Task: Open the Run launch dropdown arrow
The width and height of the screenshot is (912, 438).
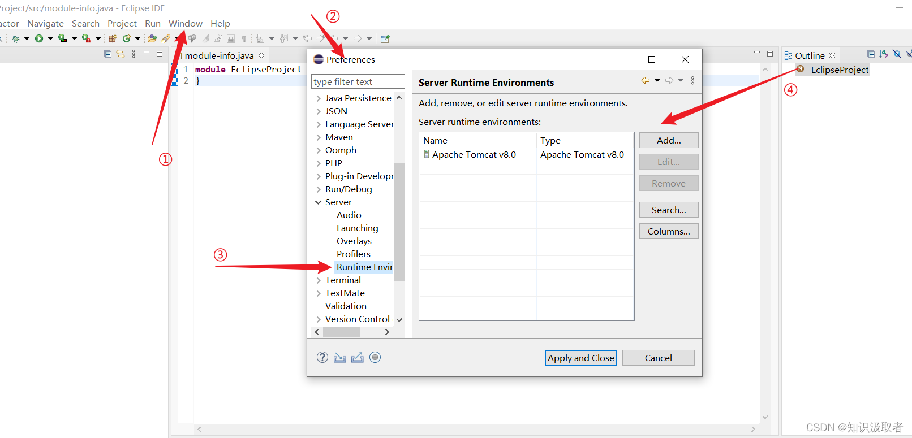Action: point(50,39)
